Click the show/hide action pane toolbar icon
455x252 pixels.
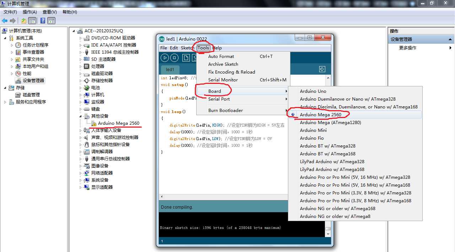coord(52,21)
